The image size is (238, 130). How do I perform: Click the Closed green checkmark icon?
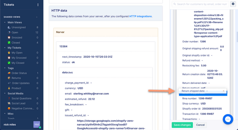pyautogui.click(x=9, y=42)
